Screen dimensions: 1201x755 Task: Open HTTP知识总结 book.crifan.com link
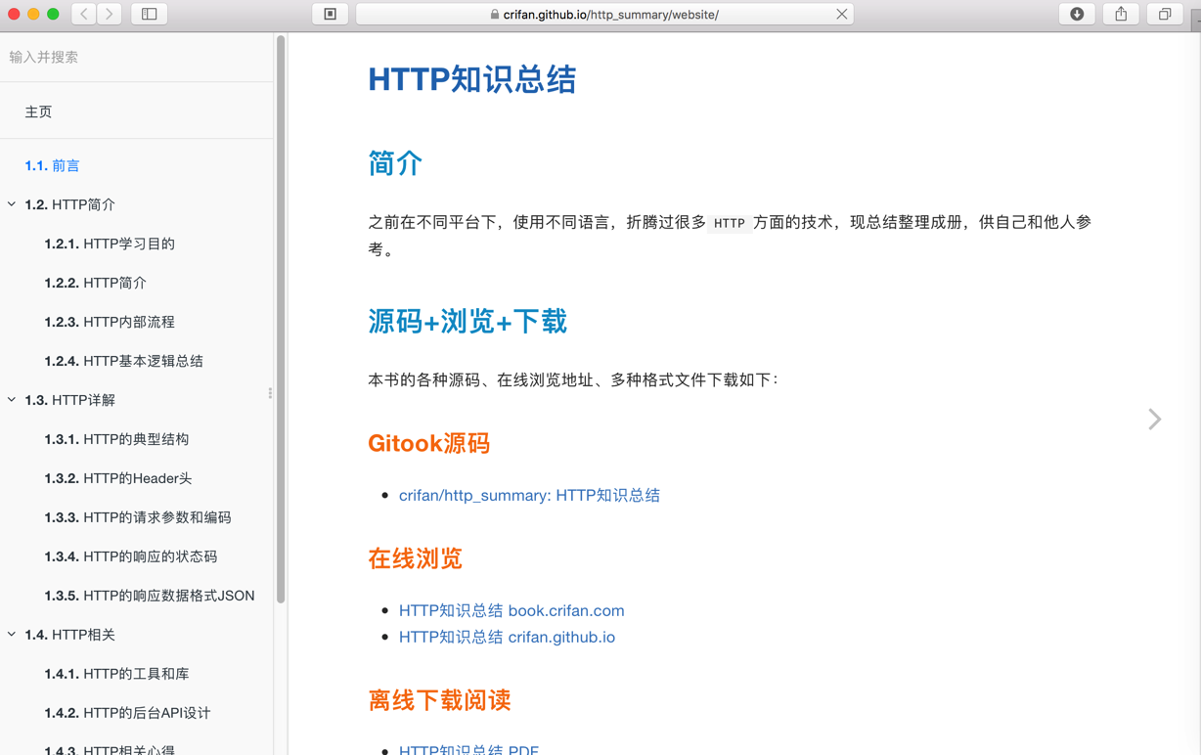(512, 610)
